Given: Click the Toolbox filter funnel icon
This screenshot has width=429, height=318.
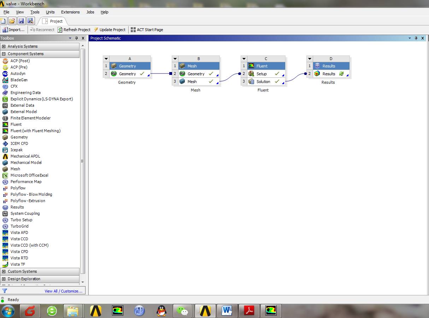Looking at the screenshot, I should pos(5,291).
